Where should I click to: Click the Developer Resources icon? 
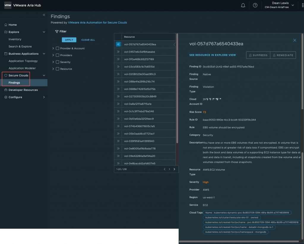(x=6, y=90)
